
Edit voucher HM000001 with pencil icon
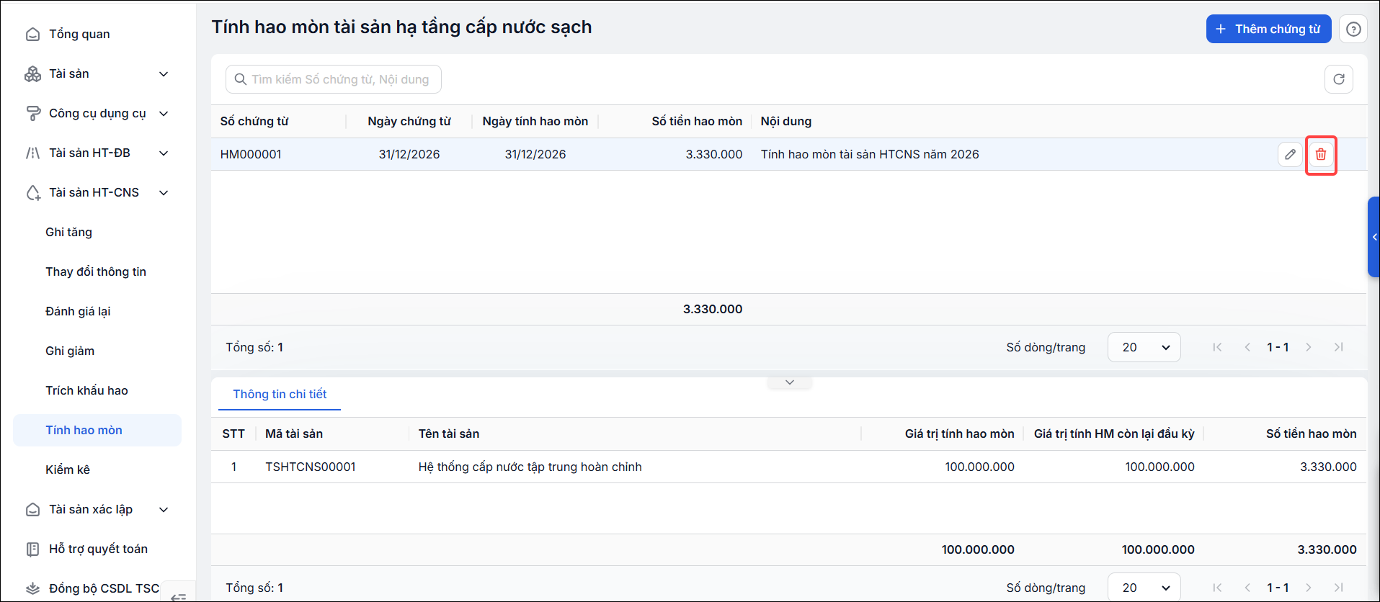(x=1290, y=154)
